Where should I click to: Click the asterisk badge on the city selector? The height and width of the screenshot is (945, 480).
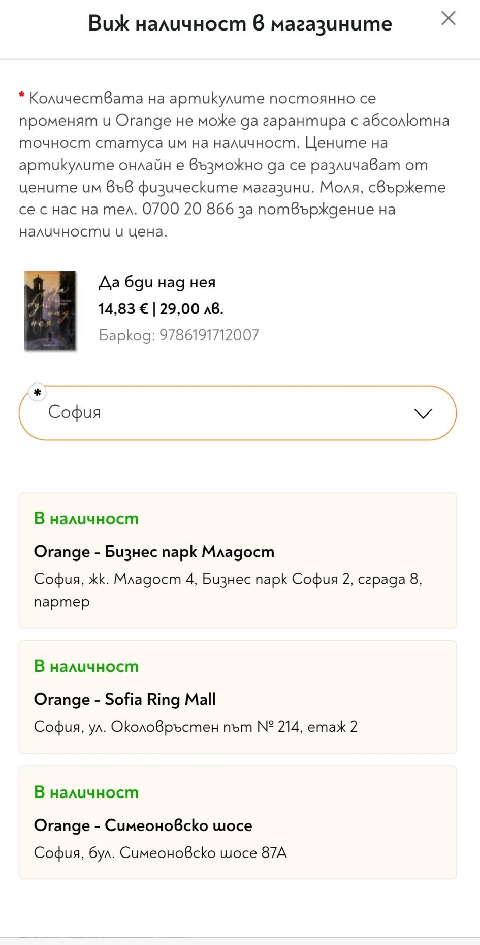37,393
